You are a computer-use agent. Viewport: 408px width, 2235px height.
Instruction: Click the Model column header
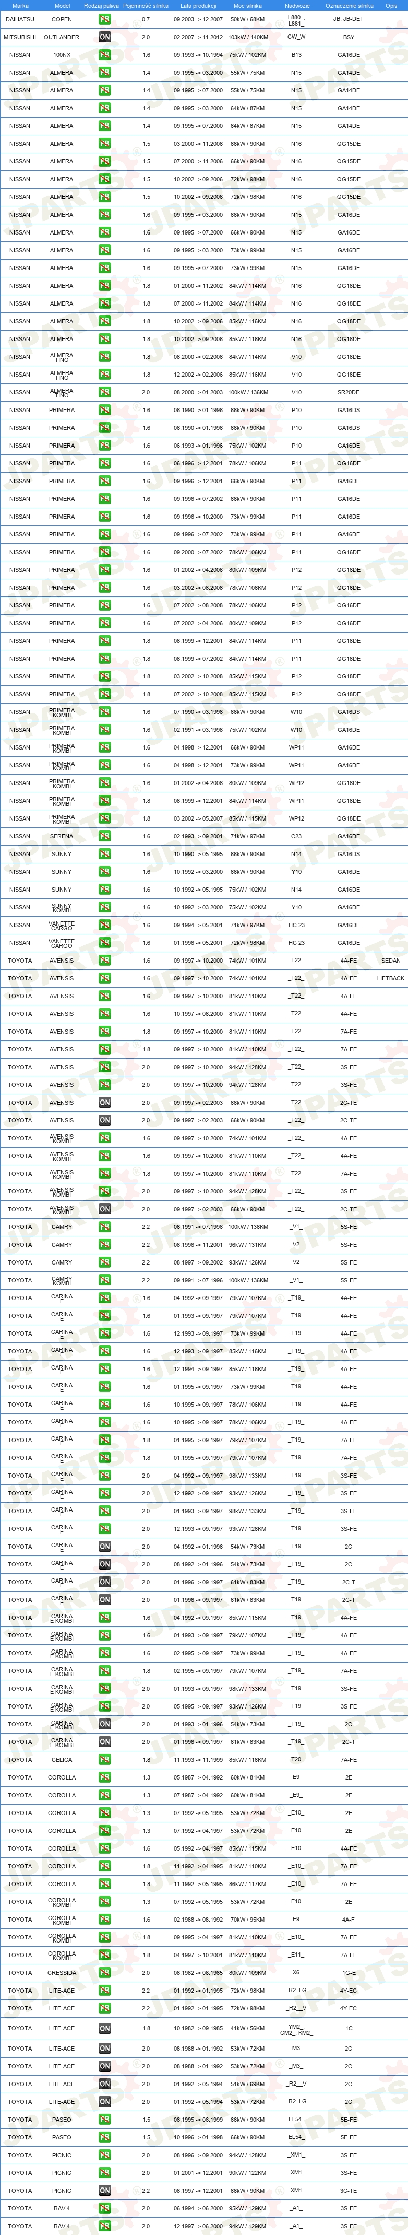pos(63,5)
